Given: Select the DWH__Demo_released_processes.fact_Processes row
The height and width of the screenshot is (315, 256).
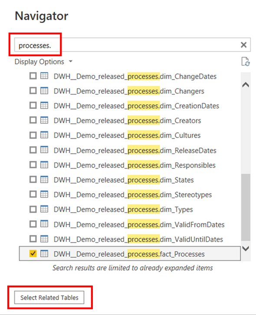Looking at the screenshot, I should click(x=130, y=254).
